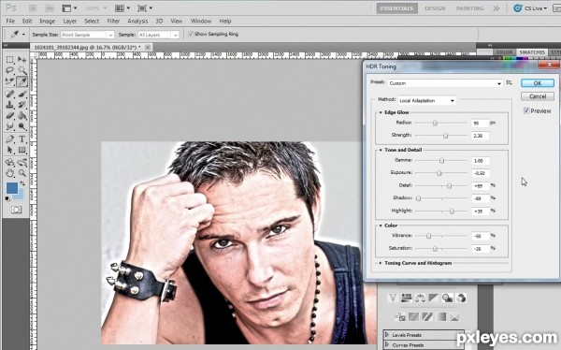The width and height of the screenshot is (561, 350).
Task: Select the Clone Stamp tool
Action: 9,105
